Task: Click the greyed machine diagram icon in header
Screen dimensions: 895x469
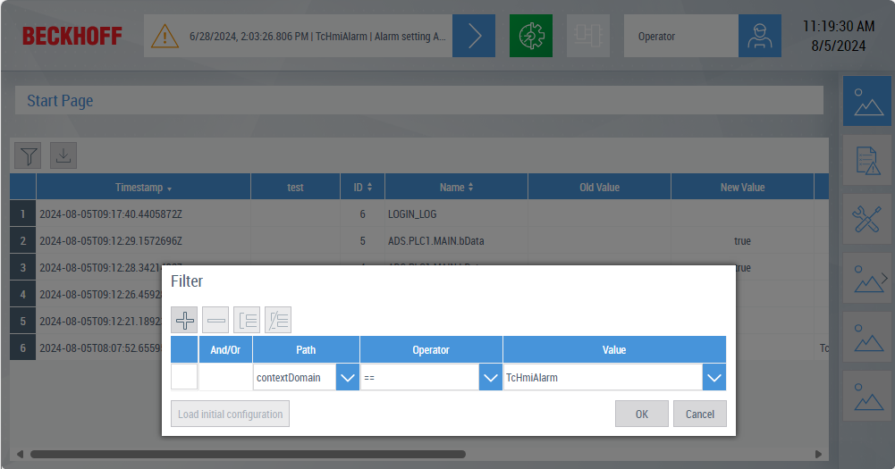Action: pyautogui.click(x=588, y=36)
